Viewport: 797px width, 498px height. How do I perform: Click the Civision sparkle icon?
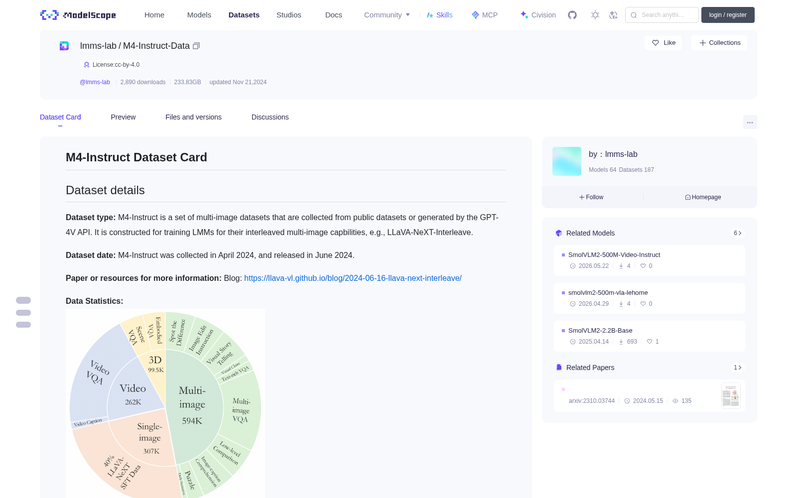pos(524,15)
